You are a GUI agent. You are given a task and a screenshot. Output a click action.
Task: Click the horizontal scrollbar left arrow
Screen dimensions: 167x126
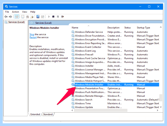[72, 110]
